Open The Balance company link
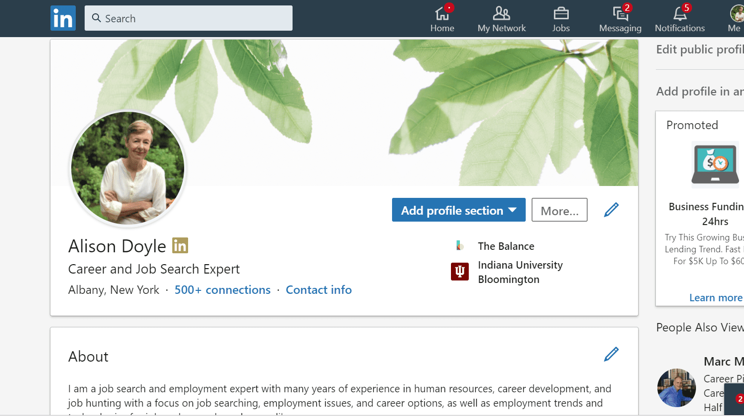 (506, 246)
